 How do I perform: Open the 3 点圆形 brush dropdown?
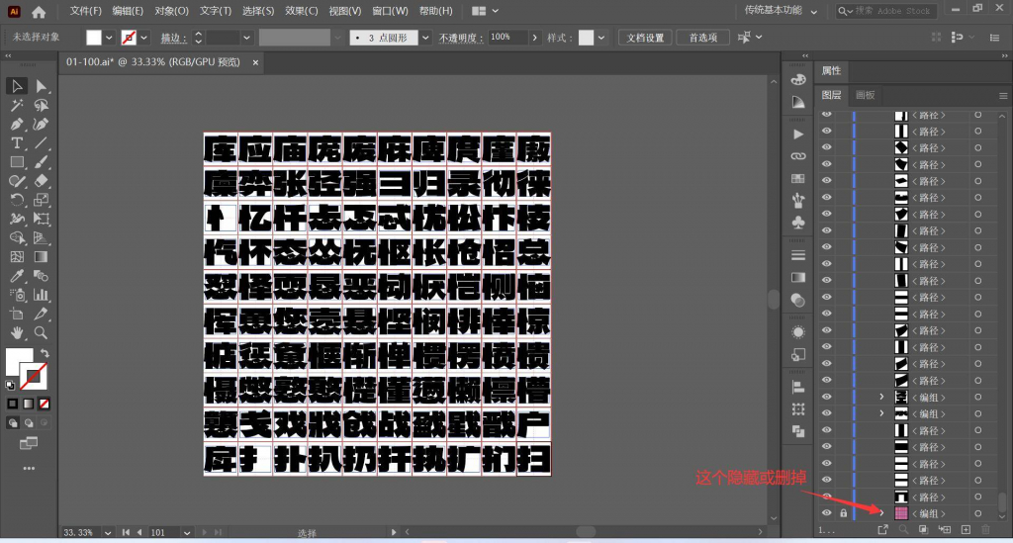425,39
